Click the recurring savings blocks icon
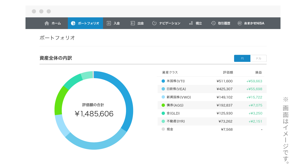Screen dimensions: 306x168 [191, 23]
